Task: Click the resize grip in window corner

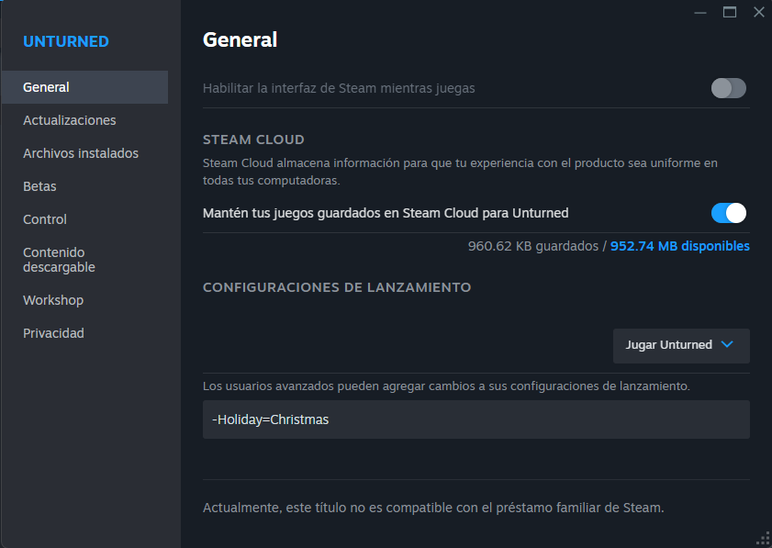Action: [763, 539]
